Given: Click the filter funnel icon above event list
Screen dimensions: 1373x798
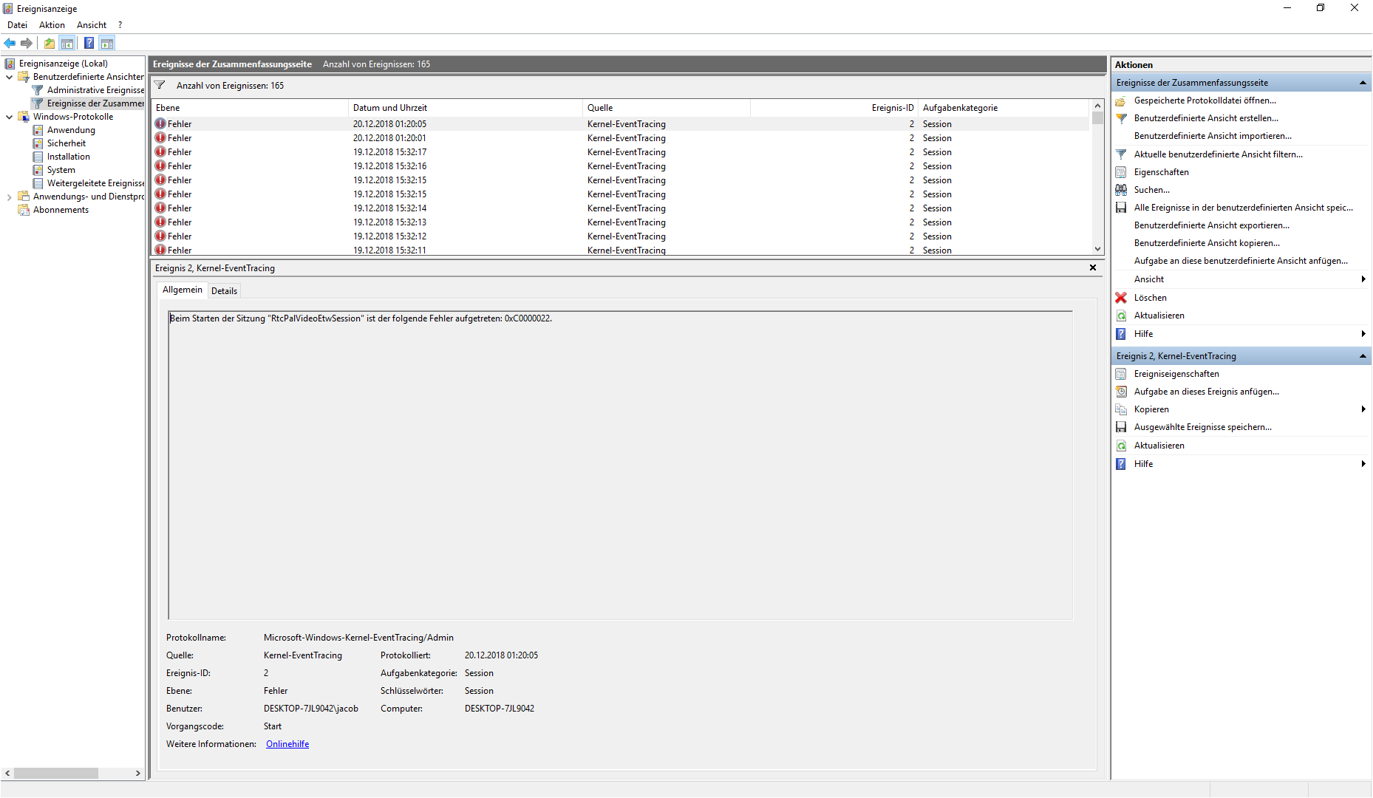Looking at the screenshot, I should [160, 85].
